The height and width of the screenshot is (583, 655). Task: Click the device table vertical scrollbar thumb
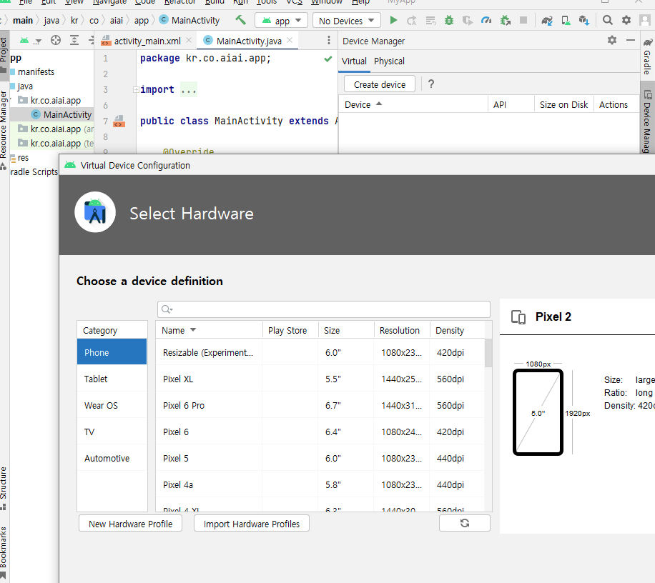click(x=488, y=353)
